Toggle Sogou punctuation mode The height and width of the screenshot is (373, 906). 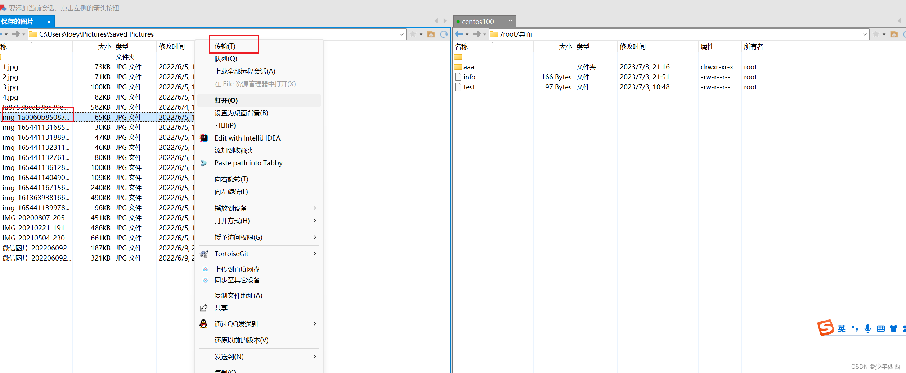[855, 329]
